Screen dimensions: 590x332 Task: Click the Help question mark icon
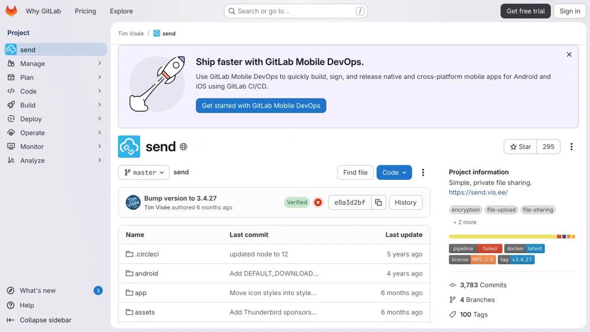(10, 305)
